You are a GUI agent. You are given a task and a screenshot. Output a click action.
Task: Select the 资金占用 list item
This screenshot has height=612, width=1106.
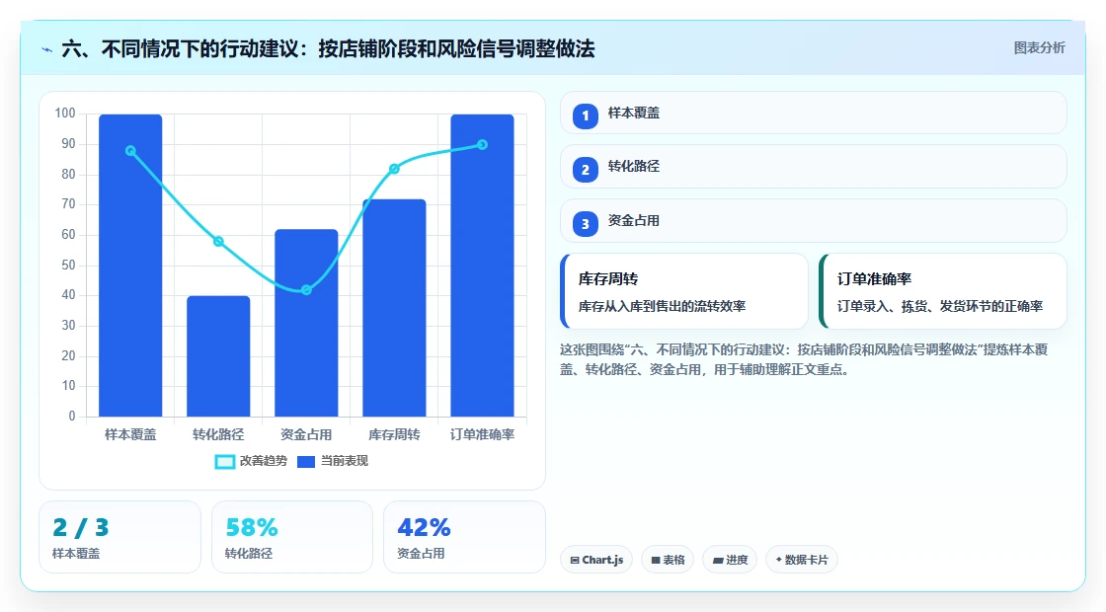pyautogui.click(x=814, y=221)
